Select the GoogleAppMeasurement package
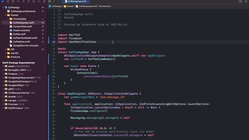249x140 pixels. tap(23, 78)
